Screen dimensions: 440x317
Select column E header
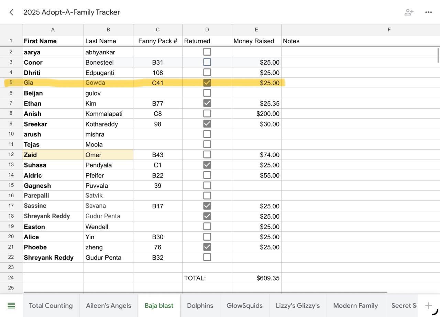pos(256,30)
